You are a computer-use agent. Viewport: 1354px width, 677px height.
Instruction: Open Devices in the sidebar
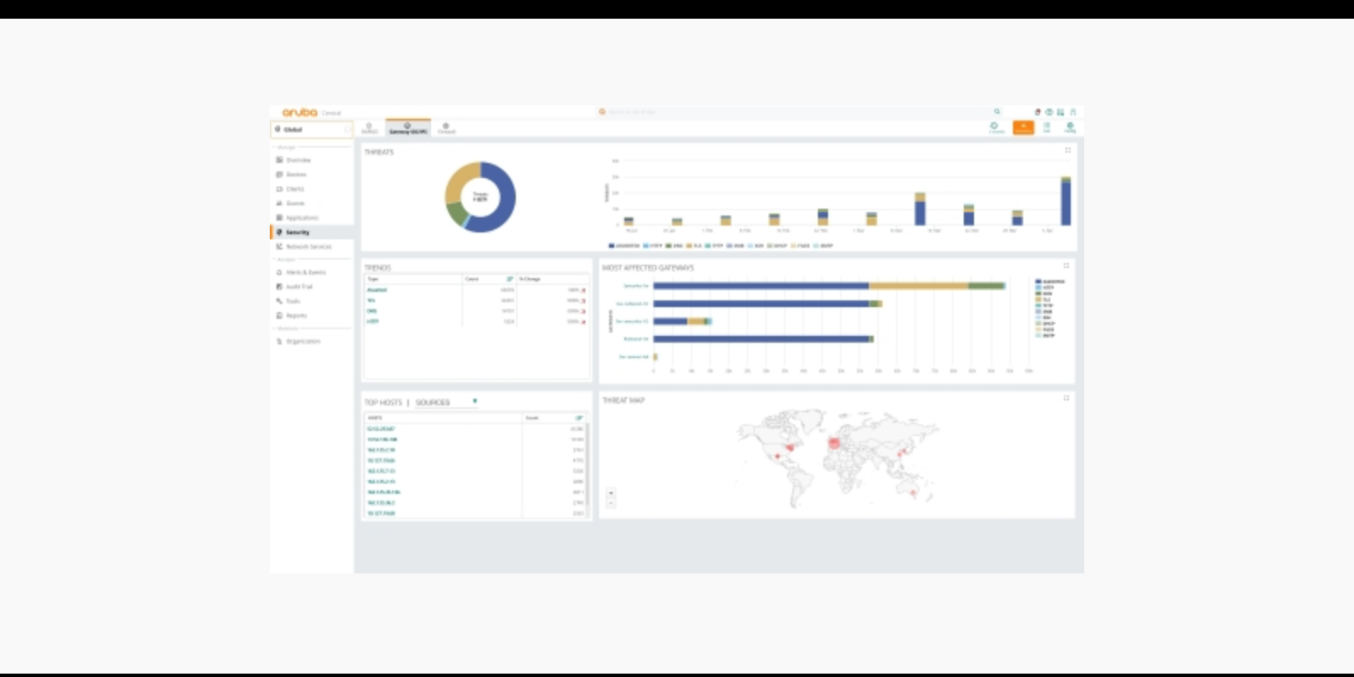click(x=311, y=175)
